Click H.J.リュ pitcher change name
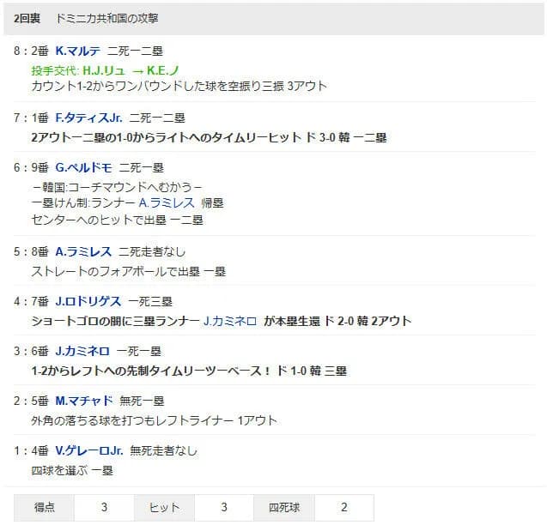Image resolution: width=547 pixels, height=531 pixels. [104, 70]
